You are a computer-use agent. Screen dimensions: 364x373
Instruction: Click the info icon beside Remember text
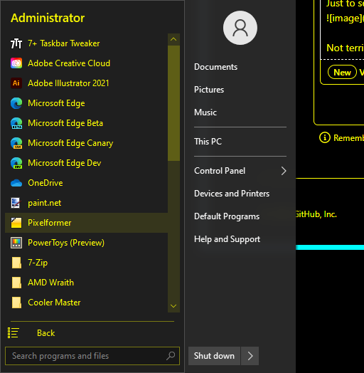(325, 137)
